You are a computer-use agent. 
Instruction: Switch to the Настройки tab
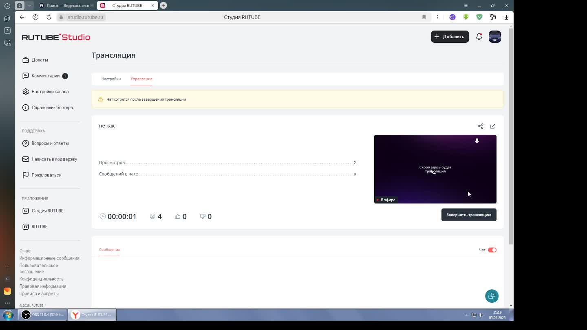[111, 79]
